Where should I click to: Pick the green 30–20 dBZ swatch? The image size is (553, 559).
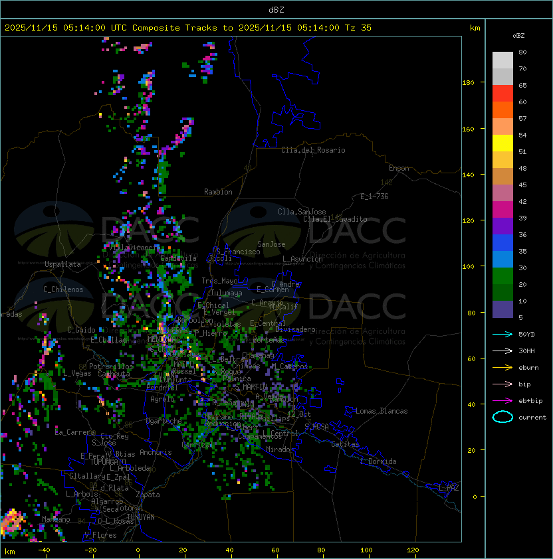tap(502, 276)
